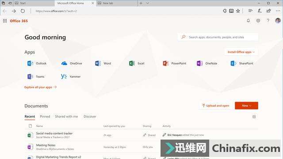
Task: Click the set tabs aside icon
Action: click(10, 3)
